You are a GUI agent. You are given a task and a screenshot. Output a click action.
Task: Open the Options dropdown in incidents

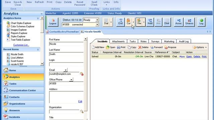click(200, 47)
